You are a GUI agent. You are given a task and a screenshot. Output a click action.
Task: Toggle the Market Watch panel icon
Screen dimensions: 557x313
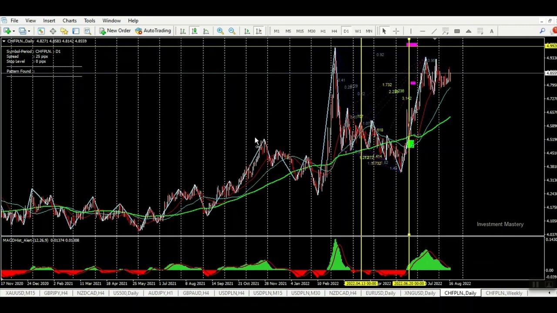(x=41, y=31)
